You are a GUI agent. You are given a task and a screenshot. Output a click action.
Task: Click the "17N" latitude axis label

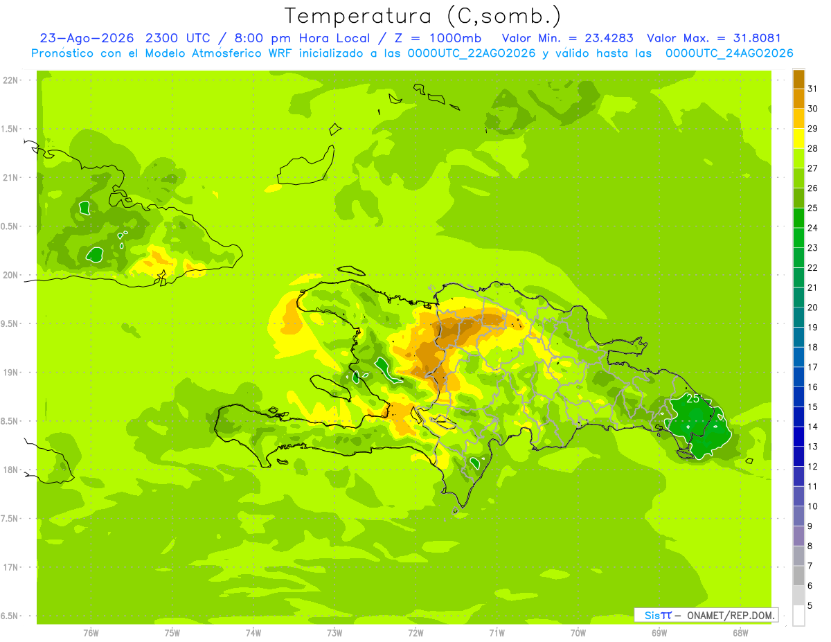[11, 568]
